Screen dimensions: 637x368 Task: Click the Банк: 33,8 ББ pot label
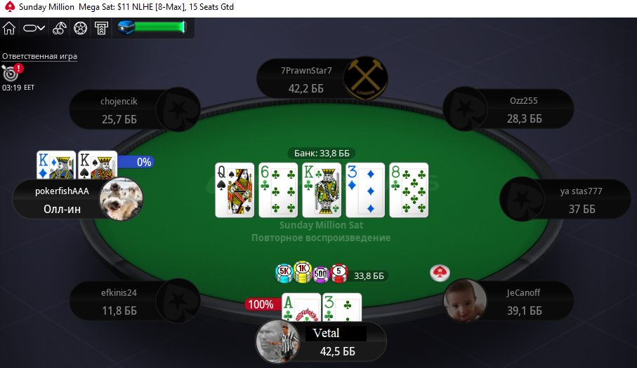(322, 154)
